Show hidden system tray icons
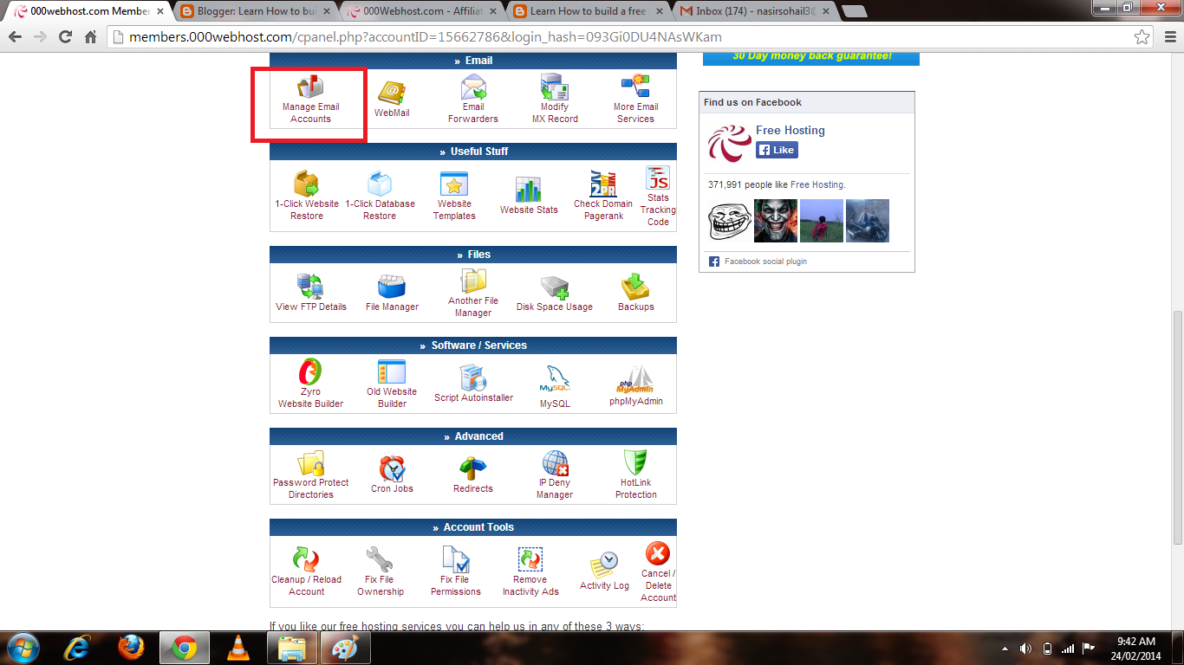1184x665 pixels. [x=1005, y=649]
